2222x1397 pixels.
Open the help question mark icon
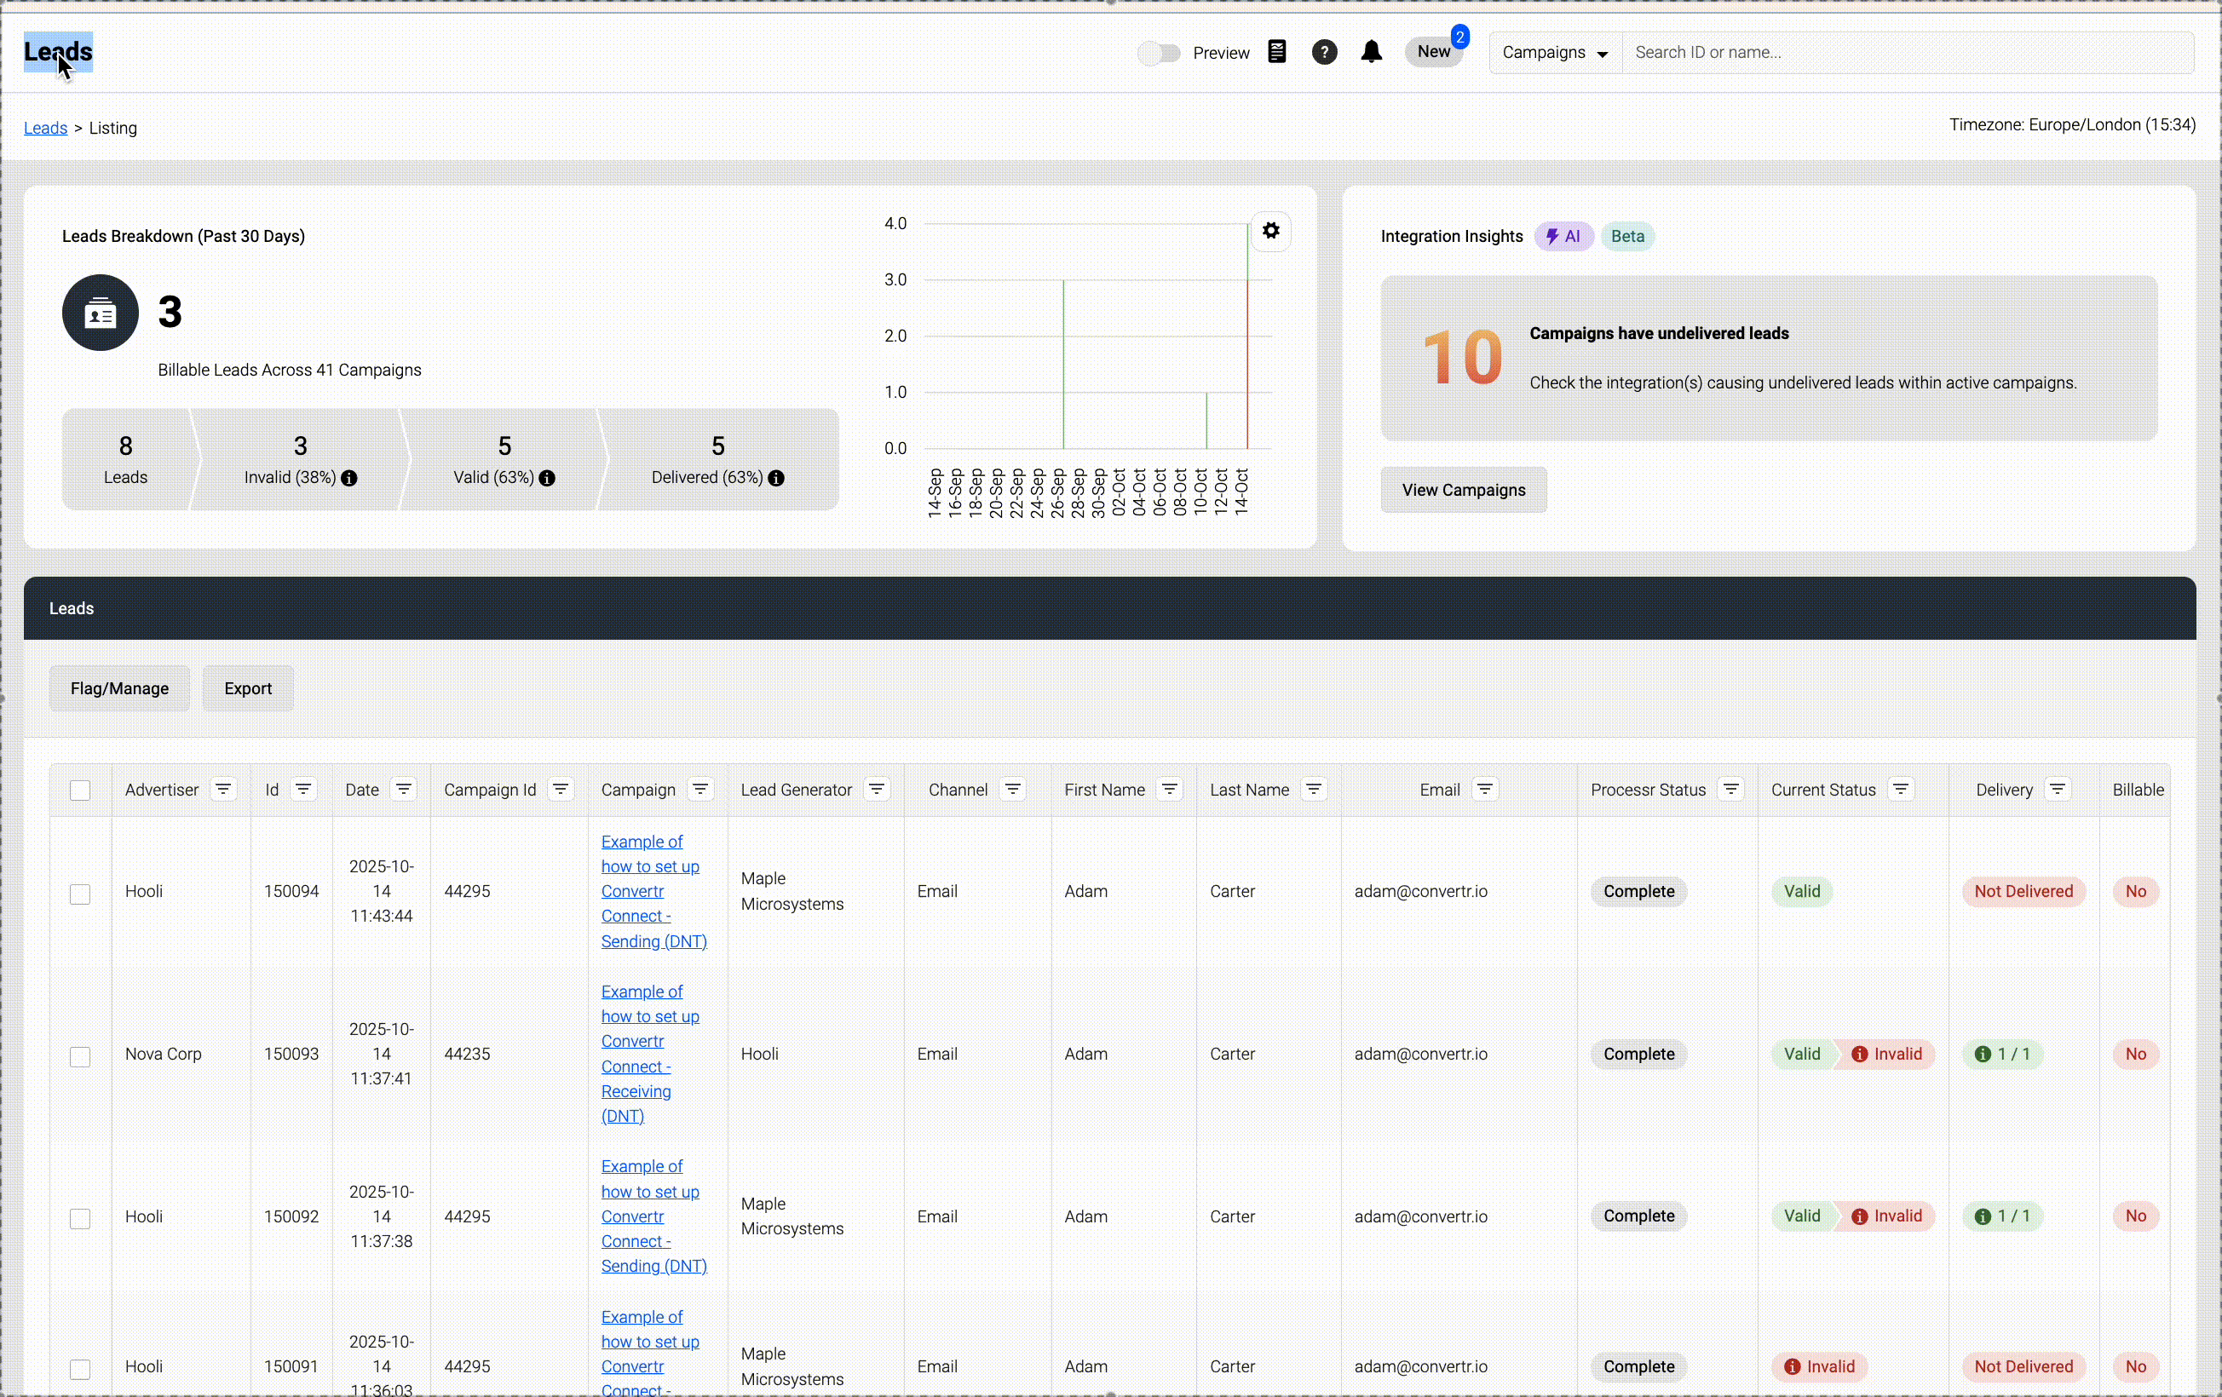pos(1324,52)
